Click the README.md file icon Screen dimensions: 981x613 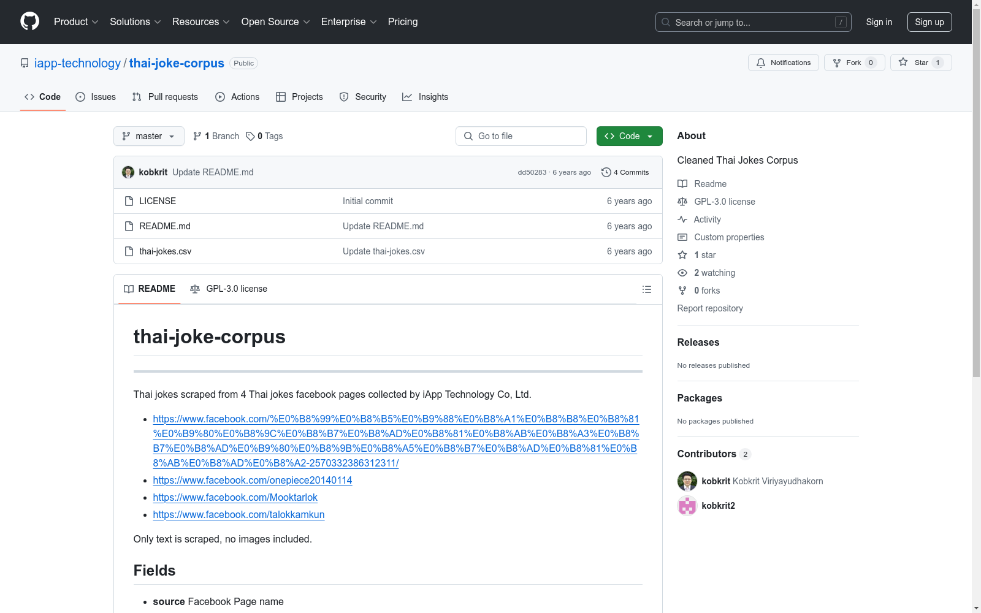tap(129, 226)
